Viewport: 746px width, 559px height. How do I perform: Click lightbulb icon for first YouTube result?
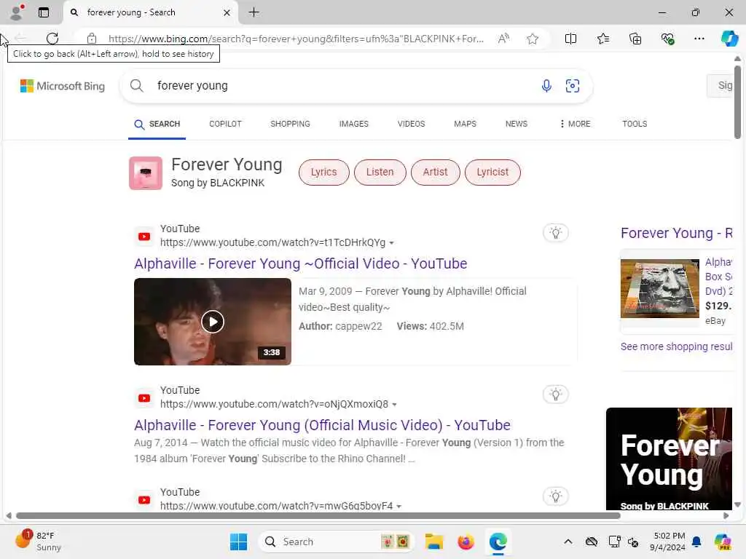click(x=556, y=233)
